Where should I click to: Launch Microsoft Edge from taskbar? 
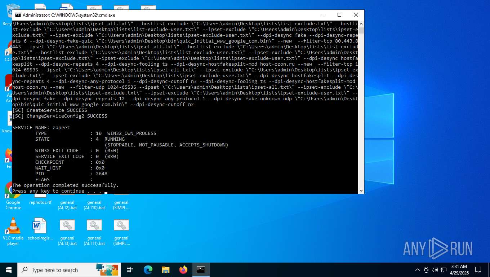point(148,270)
